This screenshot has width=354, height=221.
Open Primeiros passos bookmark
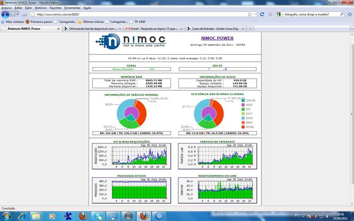tap(39, 22)
